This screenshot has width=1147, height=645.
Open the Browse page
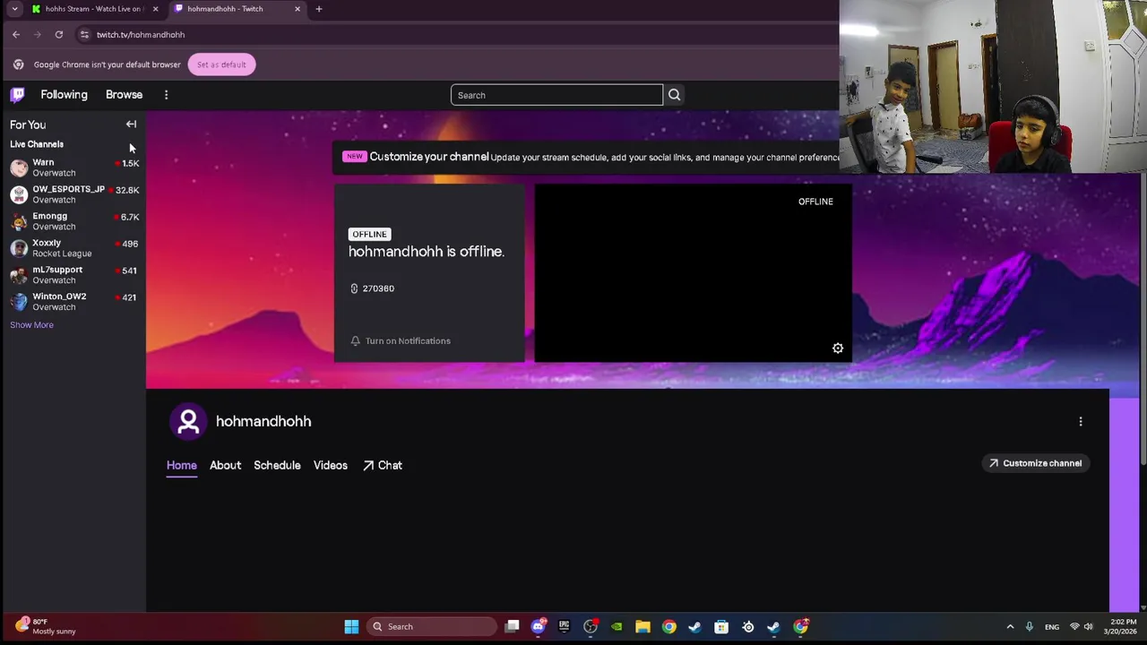coord(124,94)
